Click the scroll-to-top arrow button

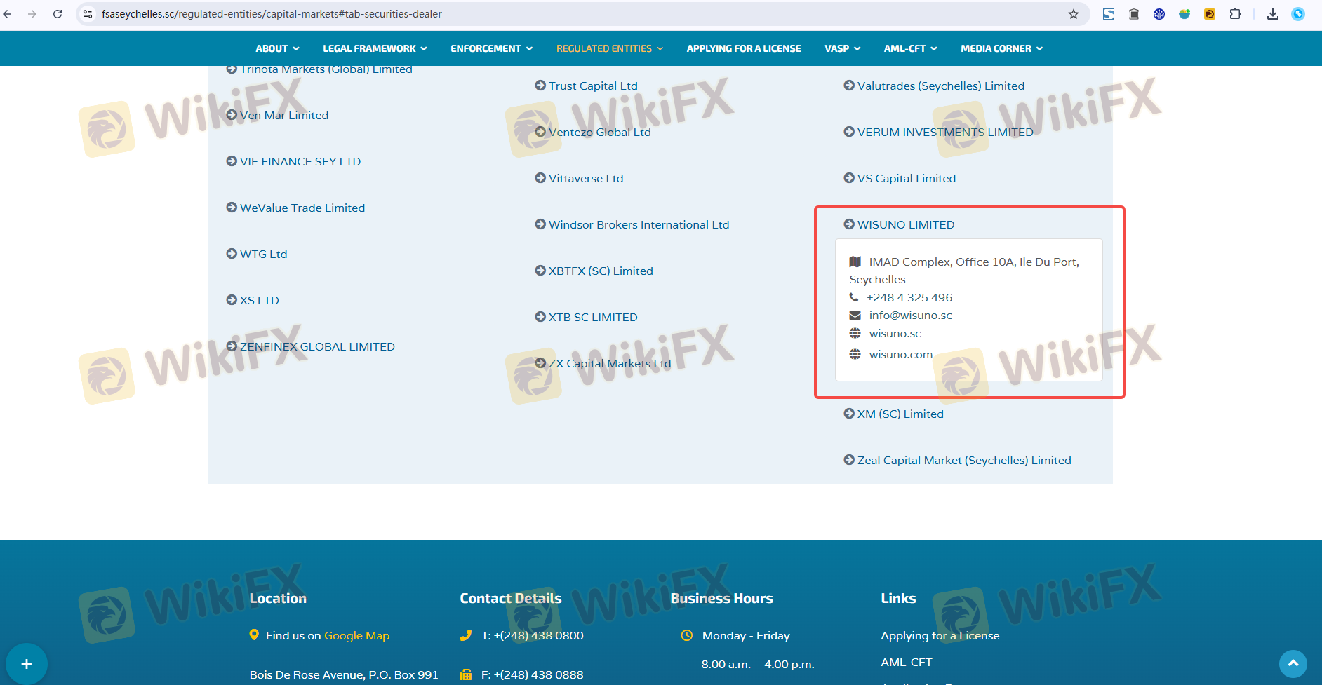(1293, 663)
